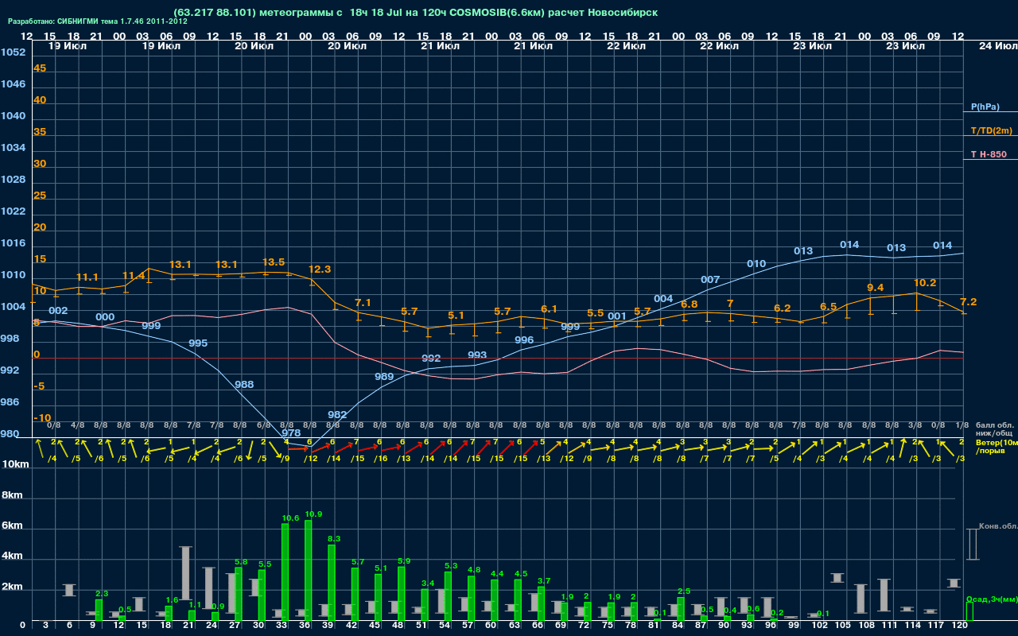This screenshot has height=636, width=1018.
Task: Click the Конв.обл. legend text
Action: (x=998, y=526)
